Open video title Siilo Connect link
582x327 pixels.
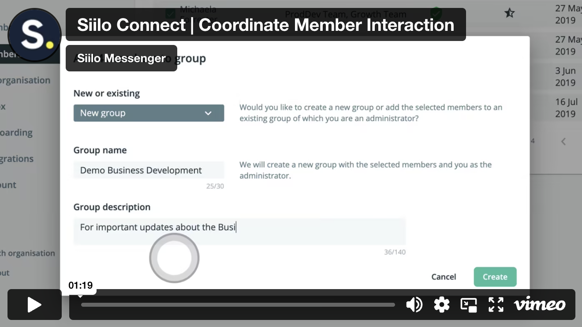pos(265,25)
